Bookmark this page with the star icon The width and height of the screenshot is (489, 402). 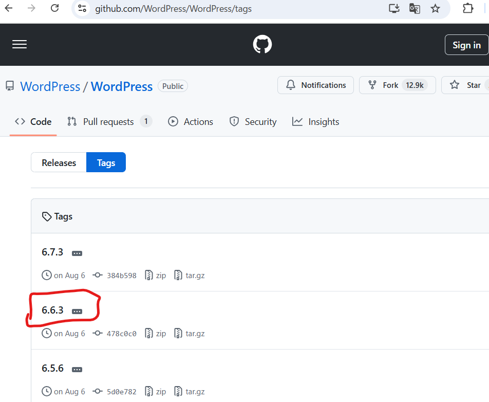click(x=435, y=8)
